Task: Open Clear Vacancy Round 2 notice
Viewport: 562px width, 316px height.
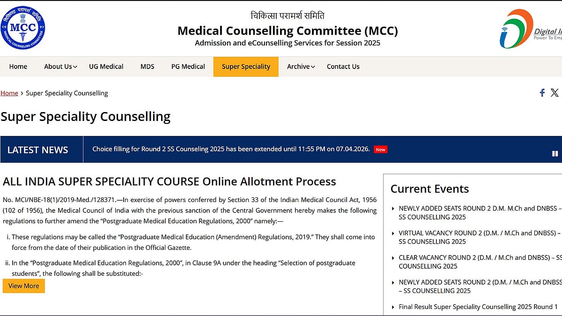Action: coord(478,262)
